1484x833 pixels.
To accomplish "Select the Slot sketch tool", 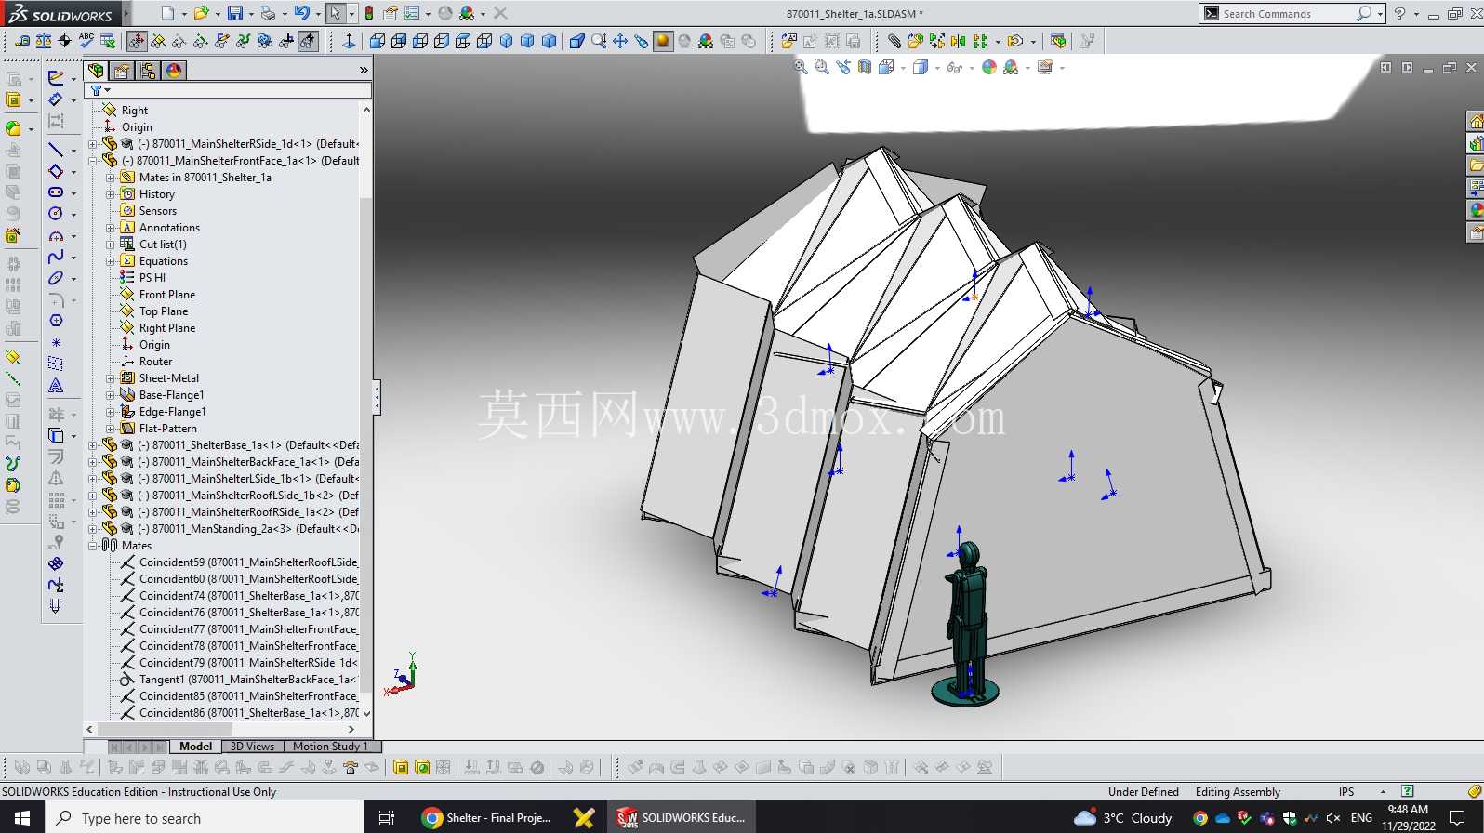I will point(56,192).
